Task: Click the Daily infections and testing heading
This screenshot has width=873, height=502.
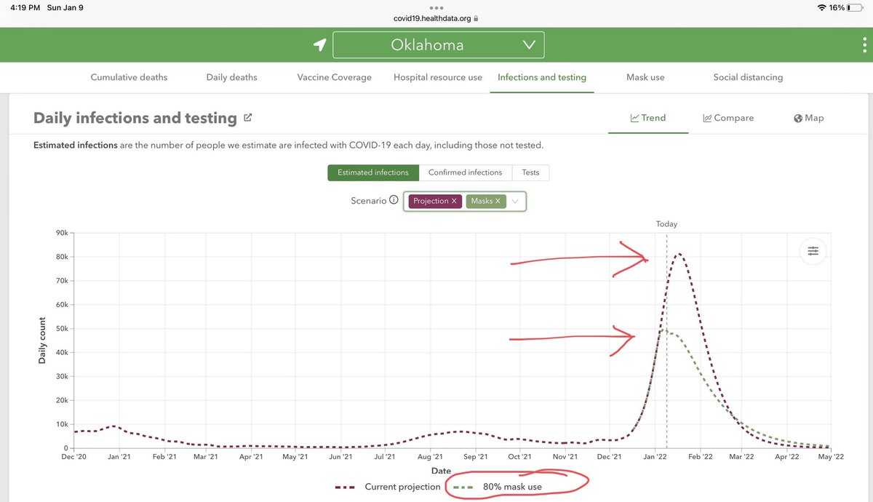Action: pos(135,118)
